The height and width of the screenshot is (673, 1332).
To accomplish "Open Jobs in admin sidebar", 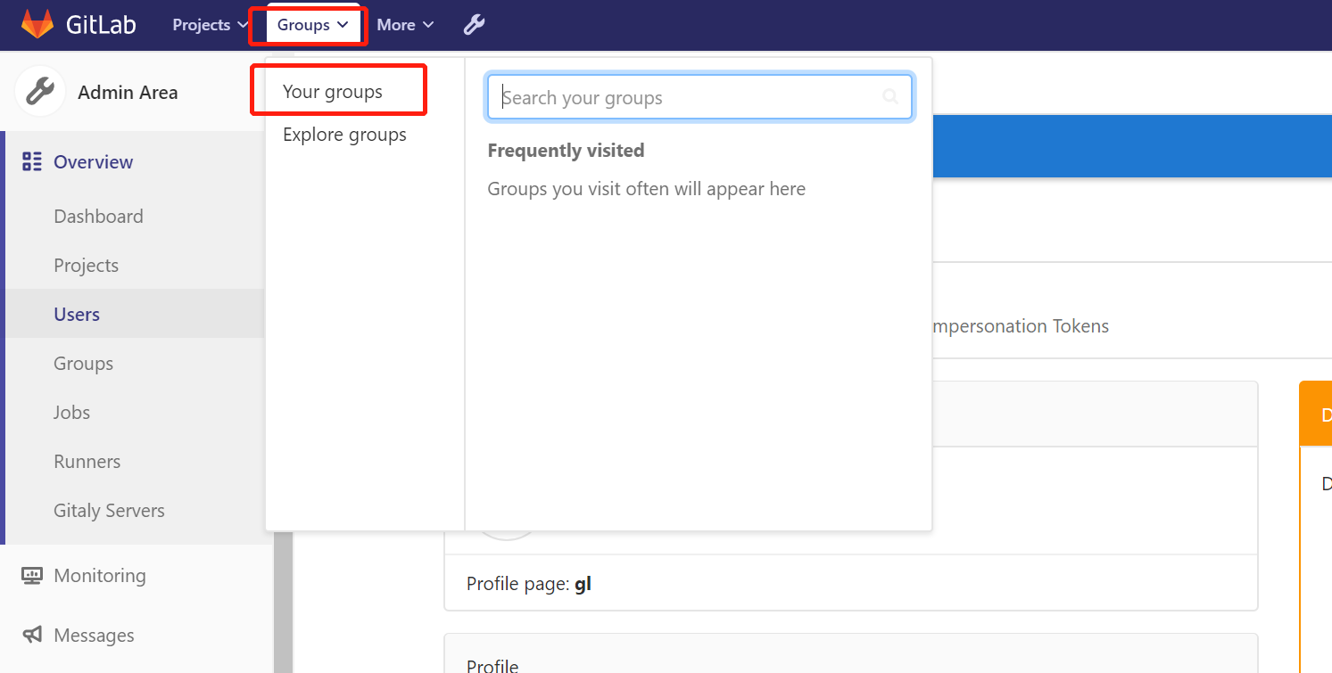I will tap(71, 413).
